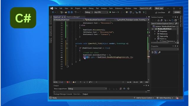Toggle pin on the Form1.cs tab

62,17
